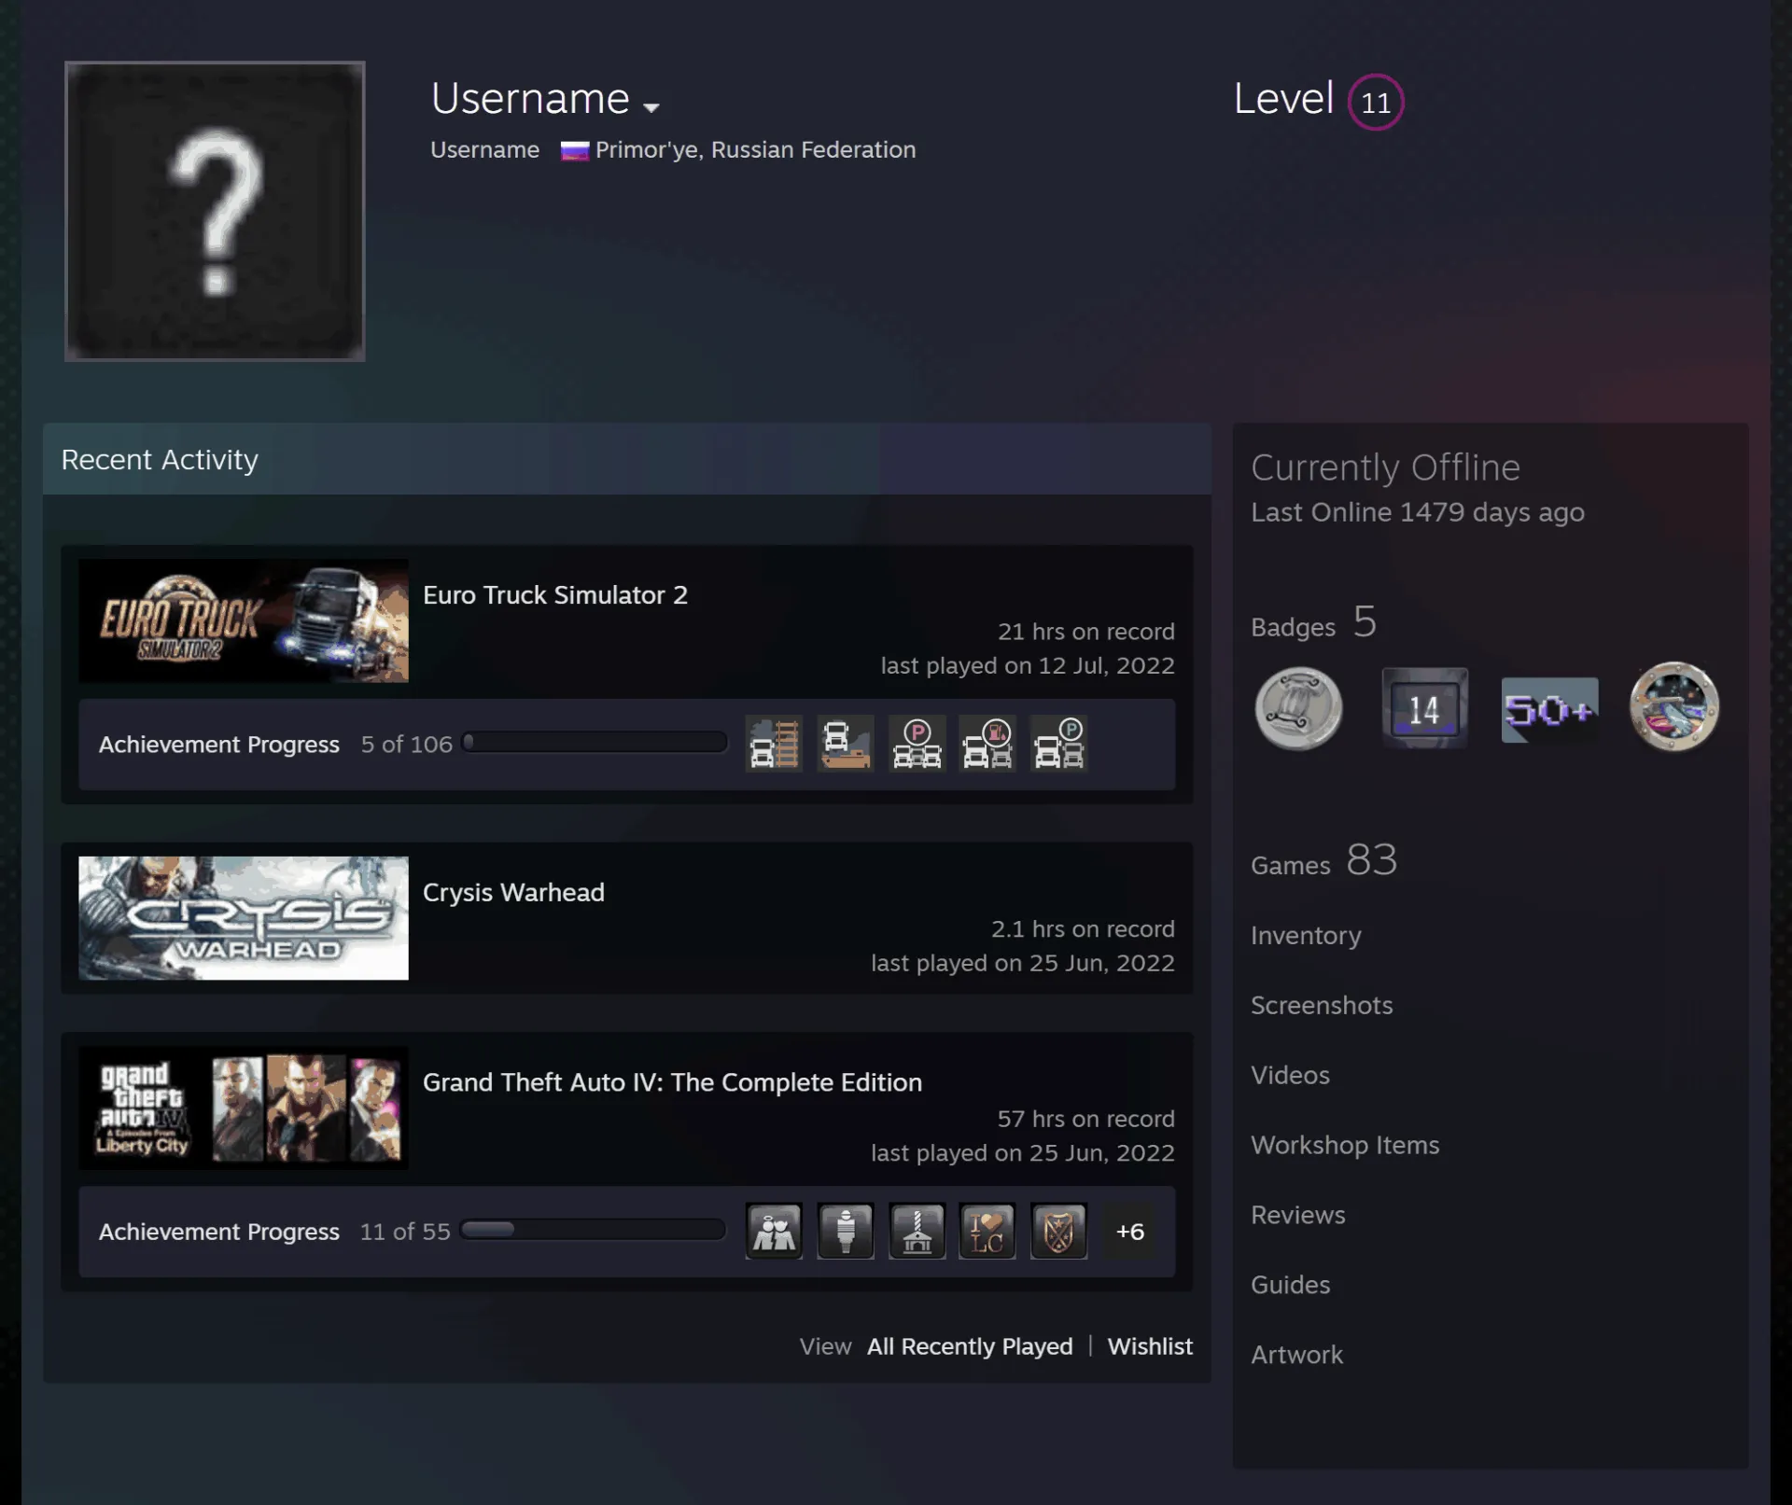
Task: Click GTA IV achievement icon showing two people
Action: [774, 1231]
